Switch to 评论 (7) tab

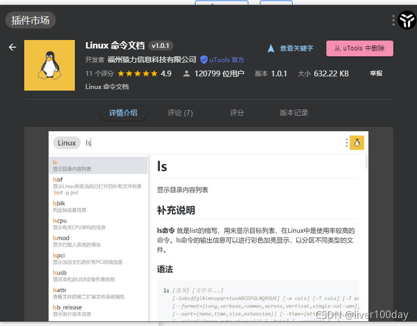pos(180,113)
